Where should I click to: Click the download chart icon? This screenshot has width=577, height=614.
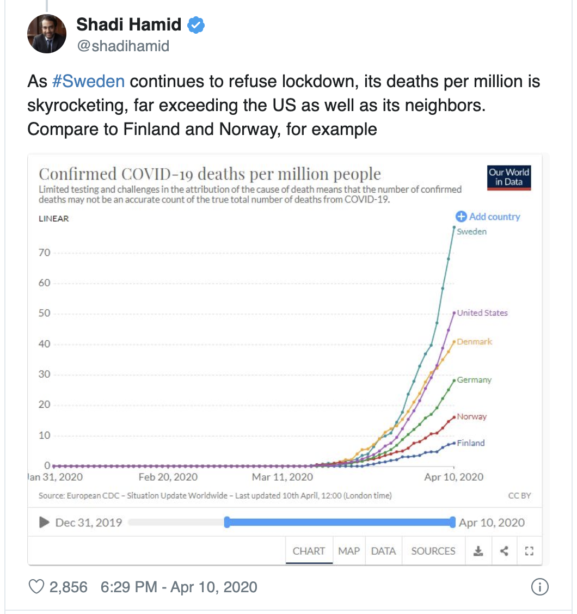(478, 551)
